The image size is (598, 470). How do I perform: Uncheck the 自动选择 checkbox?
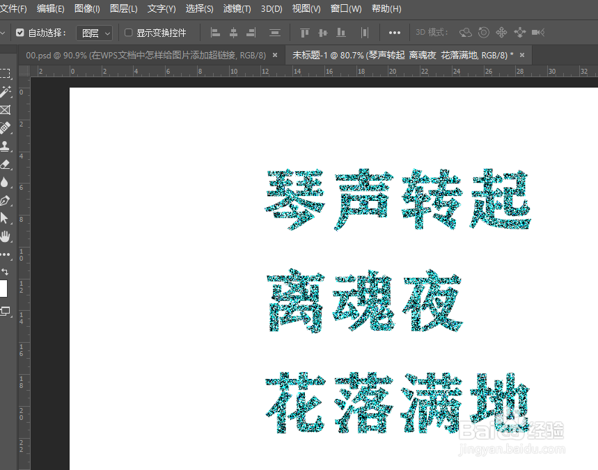(x=20, y=33)
